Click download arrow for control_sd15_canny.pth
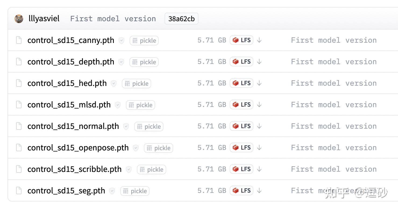398x209 pixels. pos(259,40)
